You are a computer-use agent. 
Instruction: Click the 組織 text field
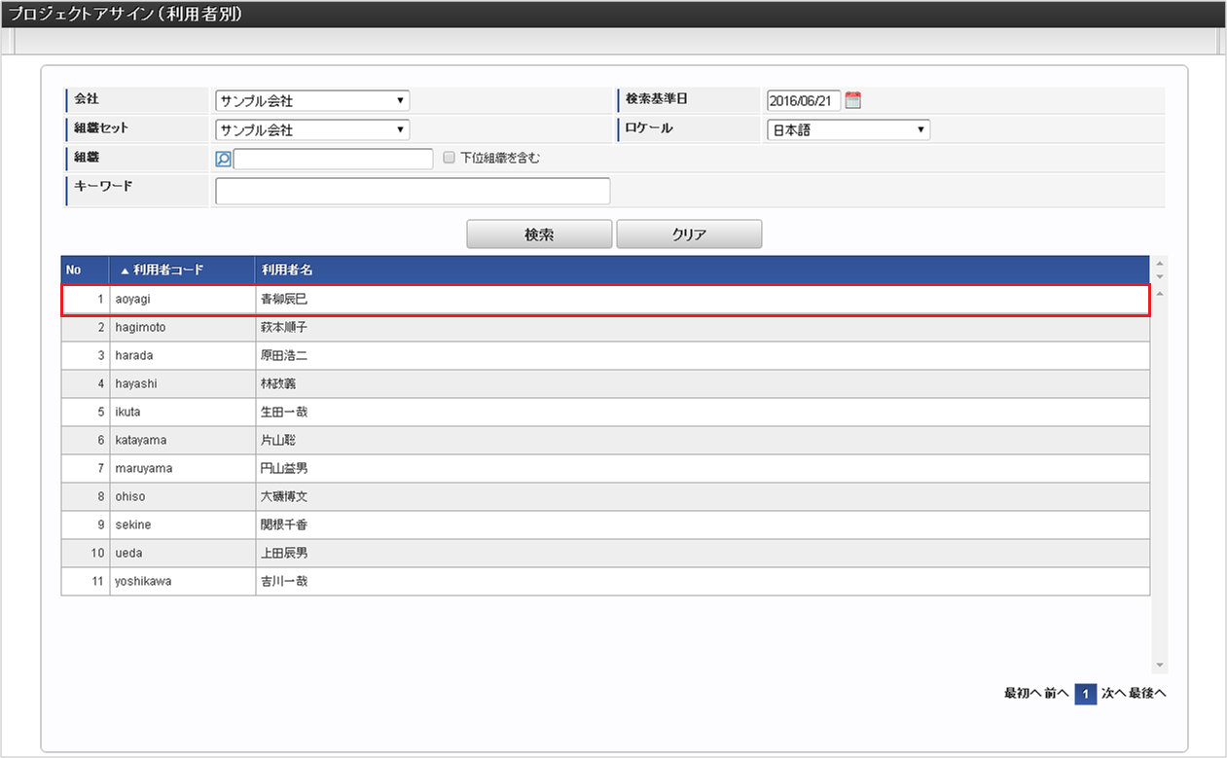tap(333, 159)
